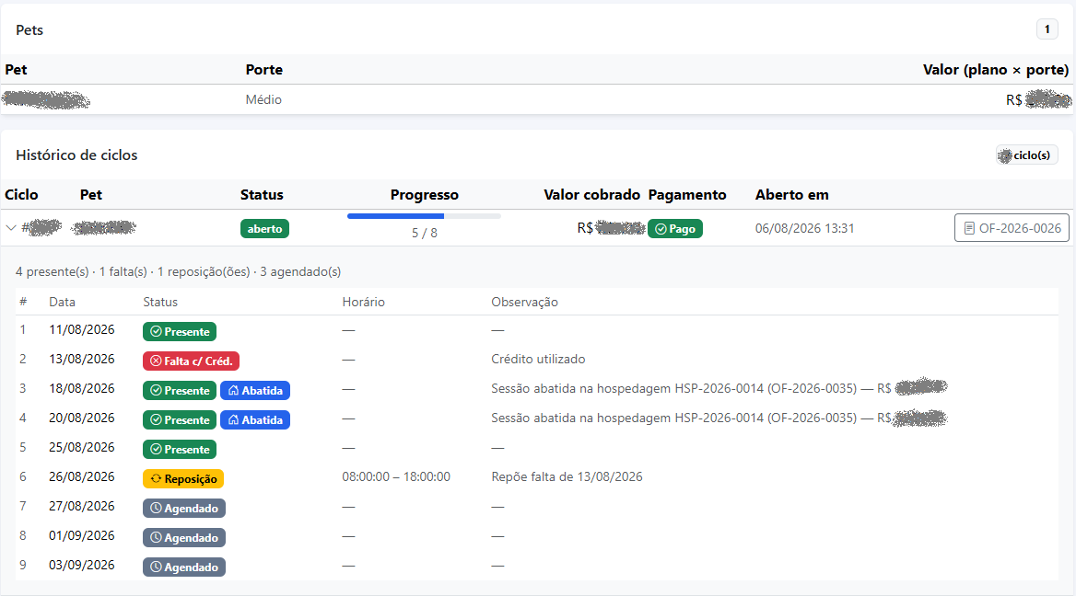Click the Crédito utilizado observation
The image size is (1076, 596).
[538, 359]
